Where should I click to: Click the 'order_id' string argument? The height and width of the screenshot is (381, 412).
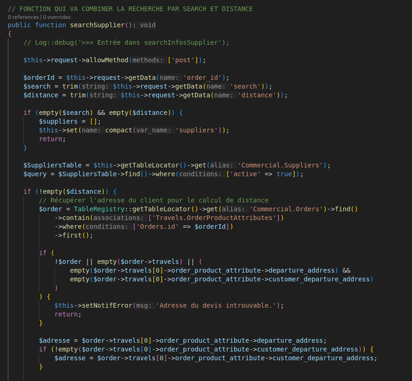204,77
